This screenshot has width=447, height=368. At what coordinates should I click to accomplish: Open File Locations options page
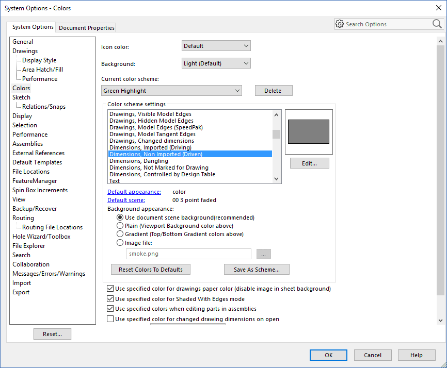click(31, 172)
